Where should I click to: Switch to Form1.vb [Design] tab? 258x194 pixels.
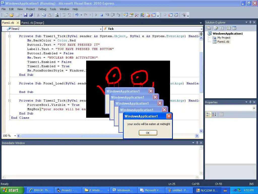coord(33,23)
